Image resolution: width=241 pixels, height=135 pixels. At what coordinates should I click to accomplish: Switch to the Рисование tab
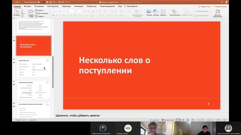(x=39, y=6)
